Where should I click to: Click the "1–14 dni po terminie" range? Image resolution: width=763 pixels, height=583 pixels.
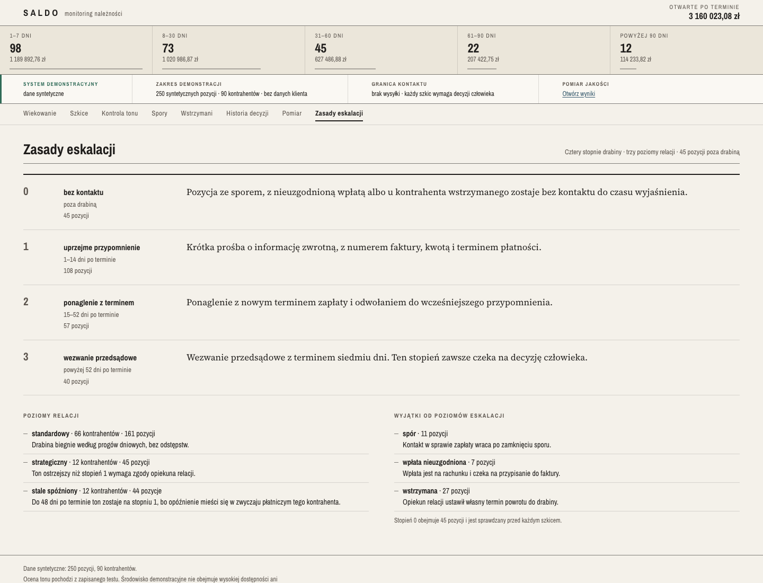pyautogui.click(x=90, y=260)
